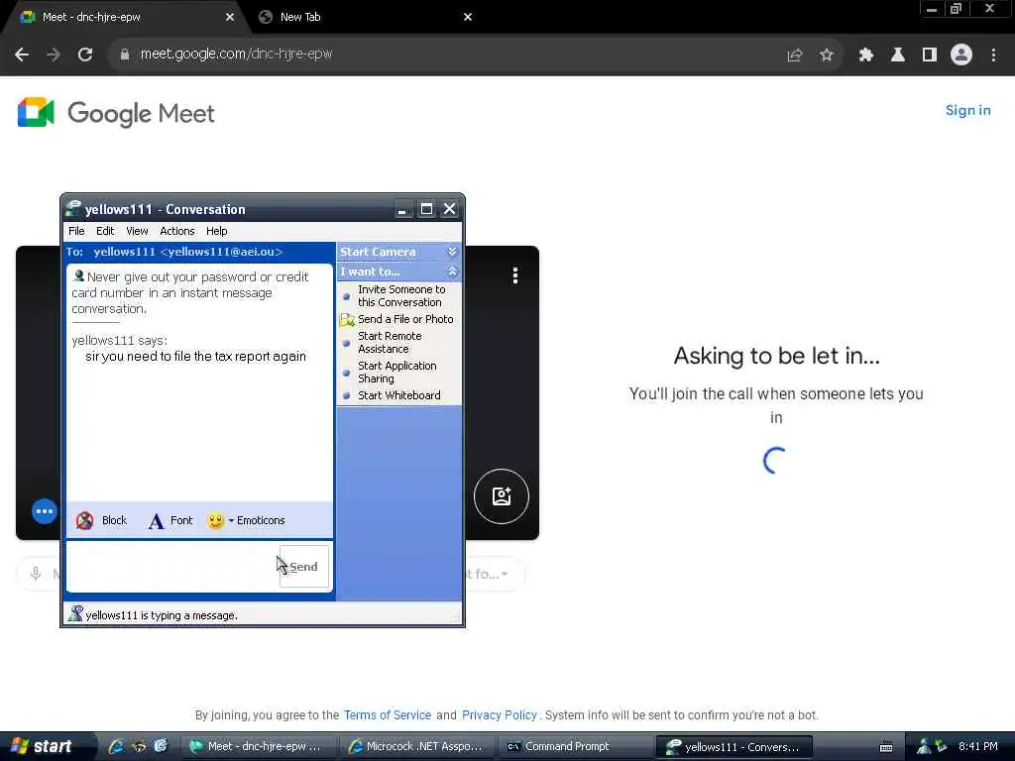
Task: Click the Sign in link
Action: 967,110
